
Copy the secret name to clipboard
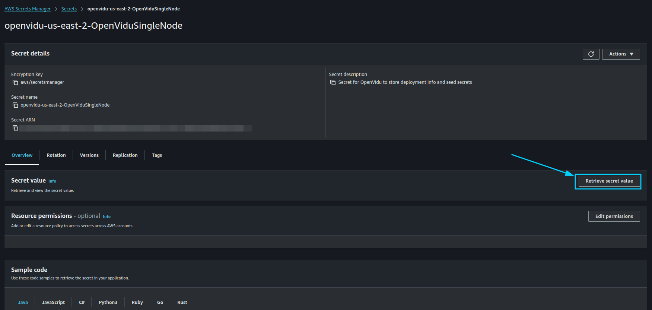(x=15, y=105)
